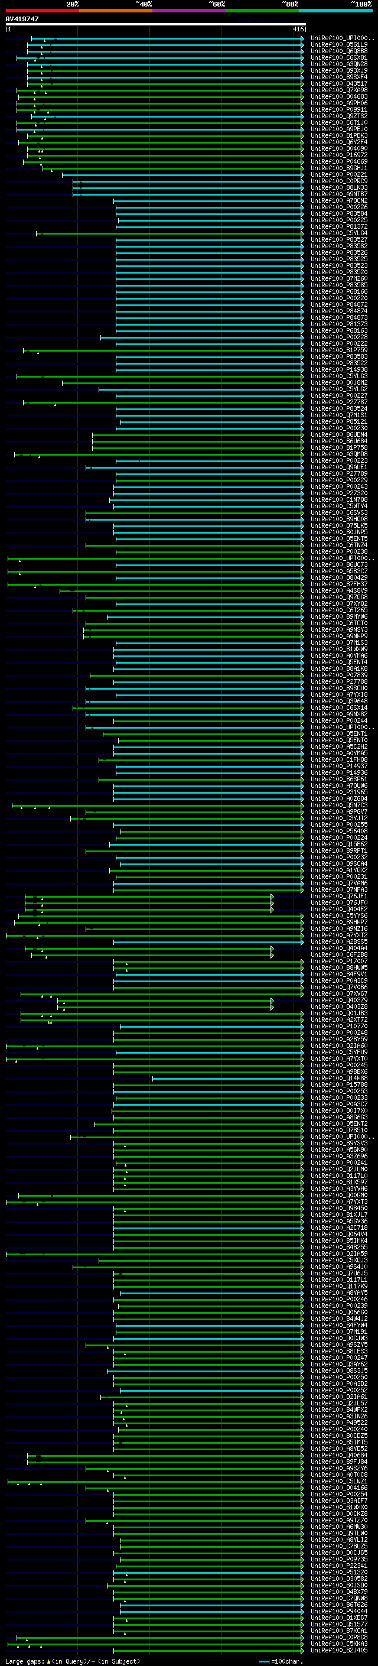Open the UniRef100_Q5ENT1 hit
This screenshot has width=378, height=1666.
pyautogui.click(x=339, y=733)
